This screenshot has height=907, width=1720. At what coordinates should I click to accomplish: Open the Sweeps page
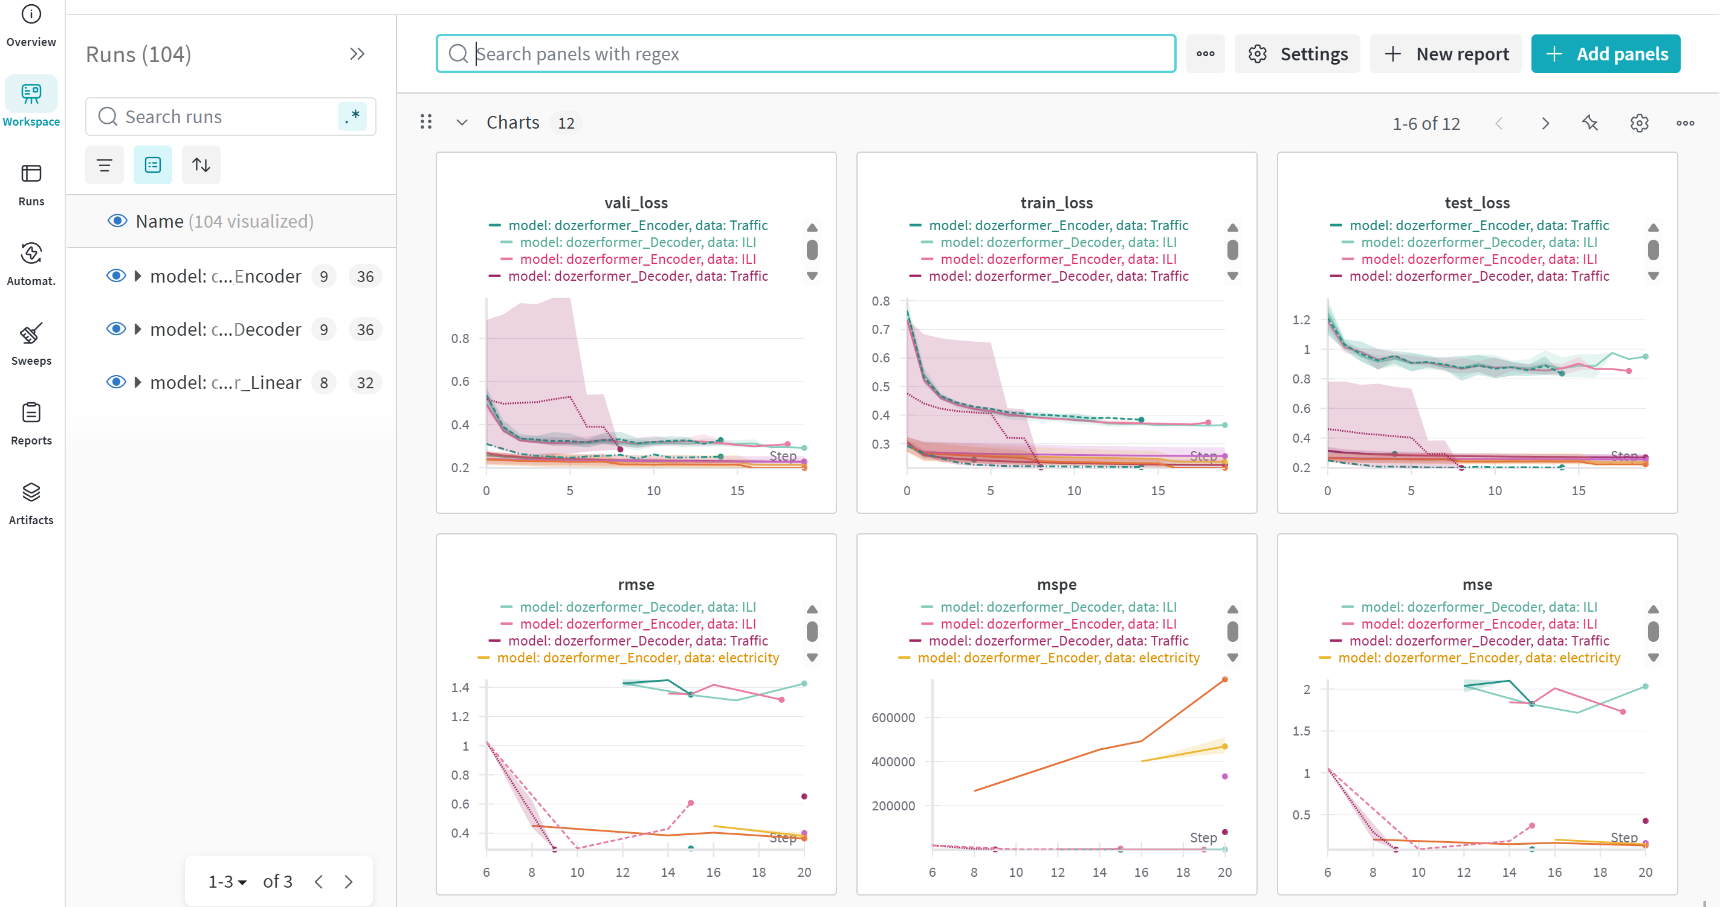click(x=31, y=344)
